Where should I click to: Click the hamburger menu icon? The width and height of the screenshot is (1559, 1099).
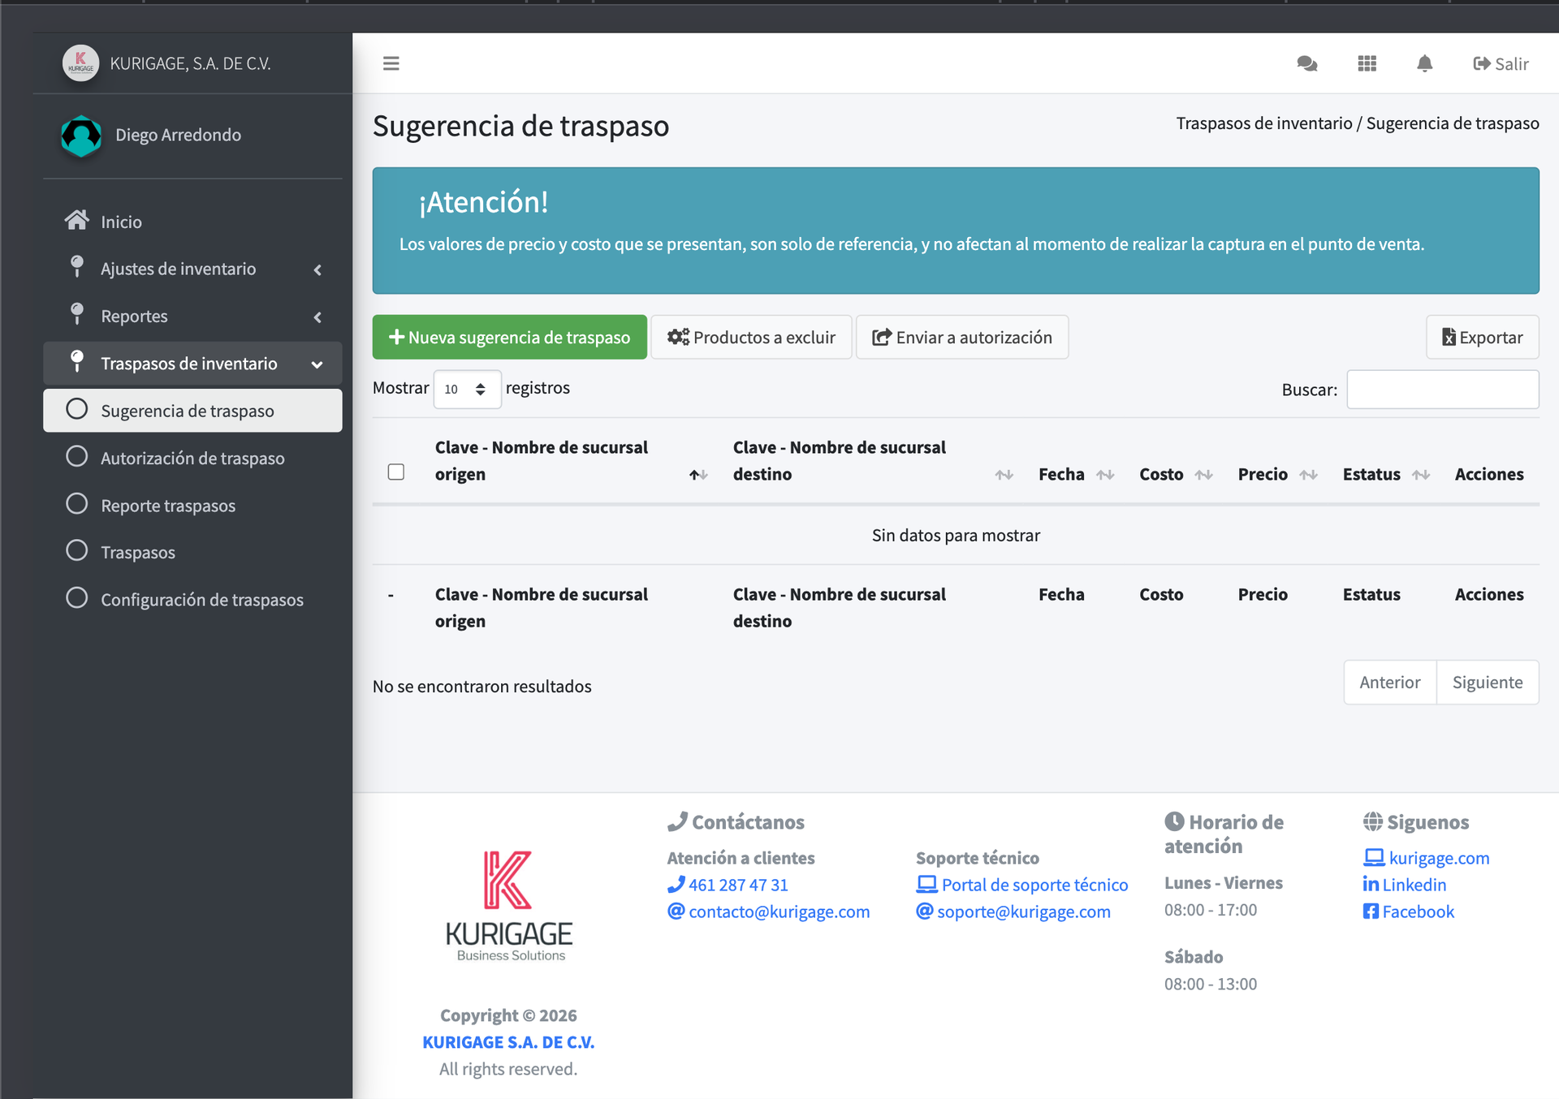tap(391, 63)
